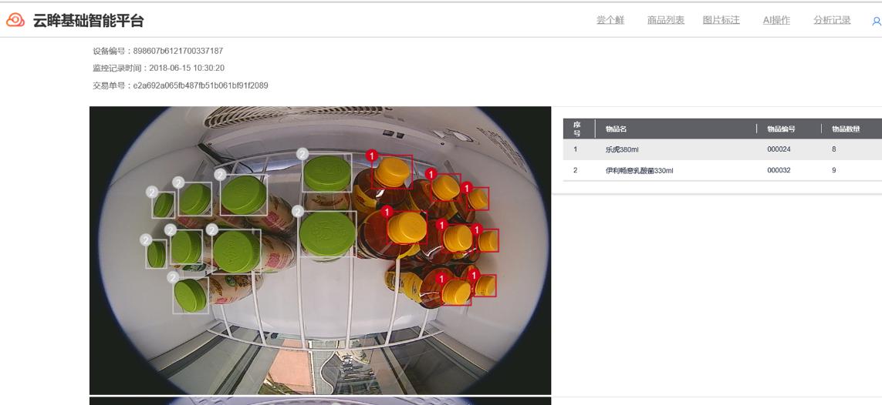
Task: Click the orange cloud platform logo
Action: pyautogui.click(x=15, y=21)
